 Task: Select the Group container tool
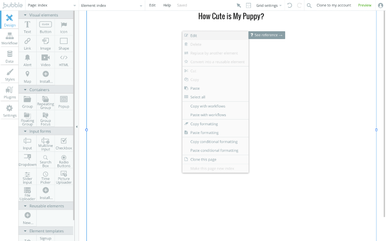pos(28,102)
